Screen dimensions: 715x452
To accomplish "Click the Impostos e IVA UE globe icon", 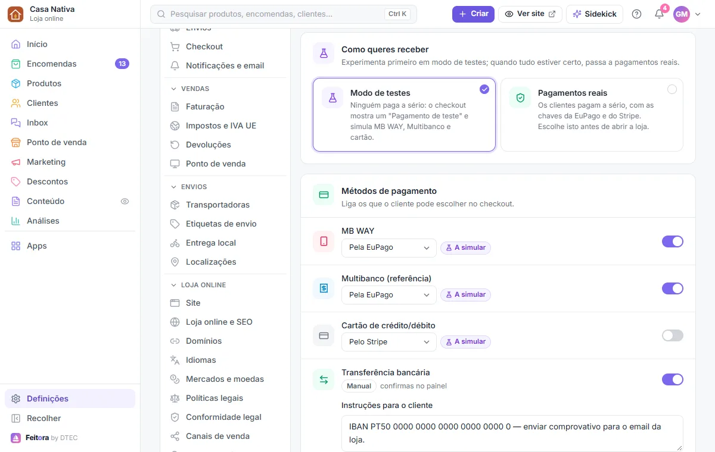I will pos(175,125).
